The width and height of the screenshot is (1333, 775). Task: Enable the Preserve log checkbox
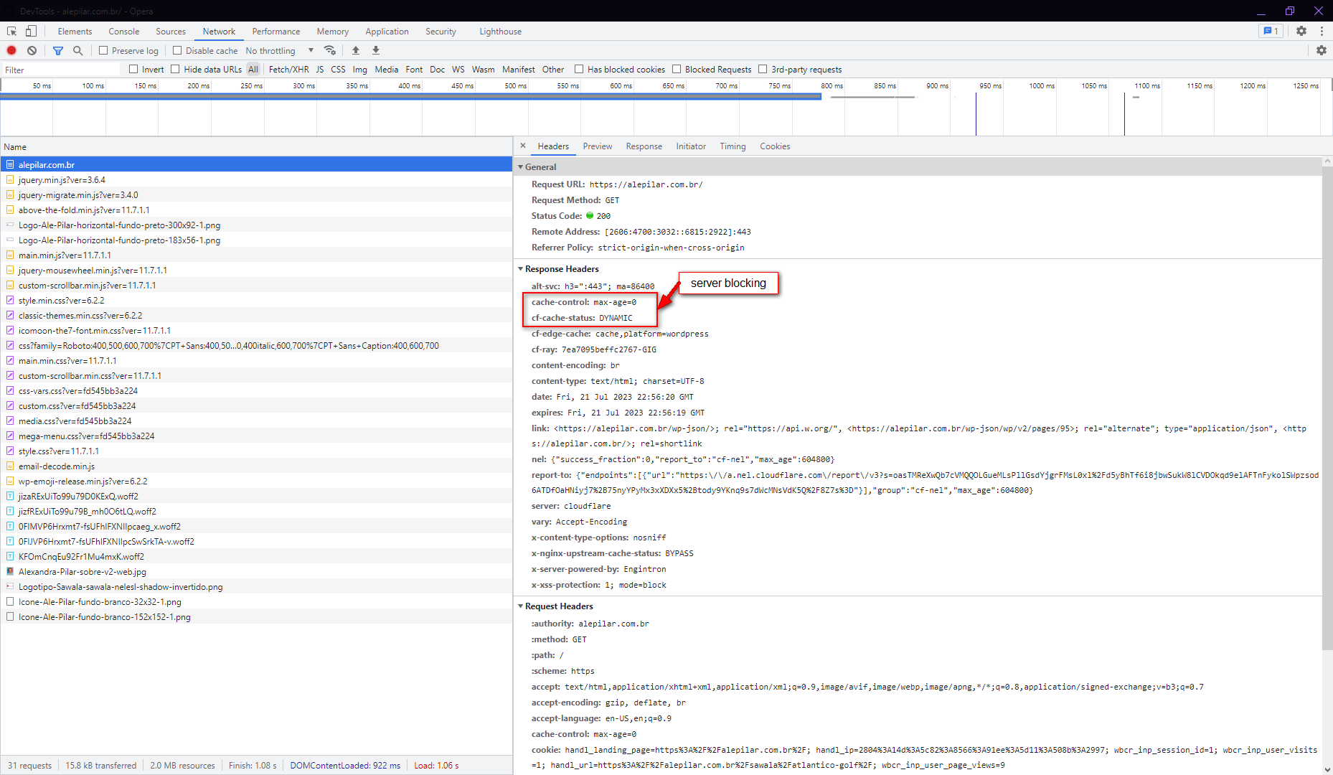[x=103, y=50]
